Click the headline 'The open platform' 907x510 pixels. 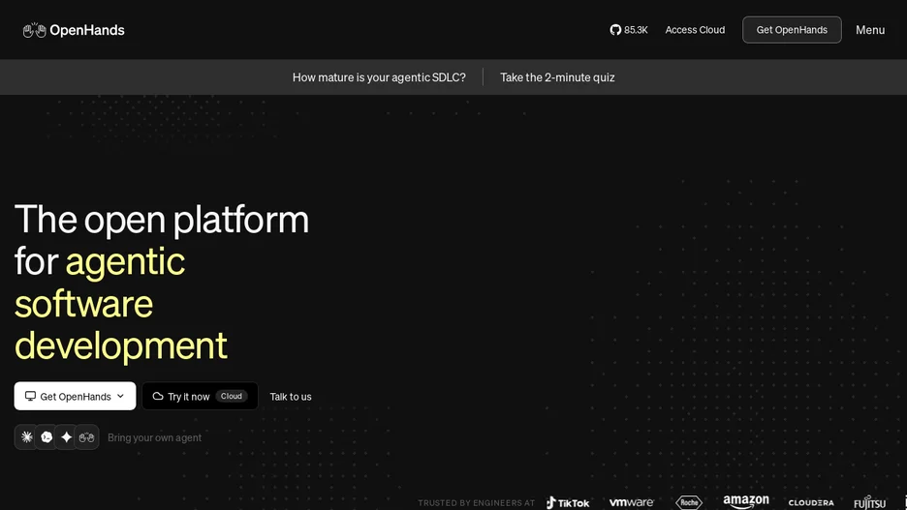[x=162, y=220]
